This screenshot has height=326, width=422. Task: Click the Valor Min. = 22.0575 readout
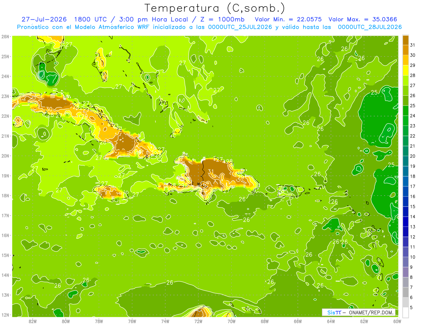(x=288, y=19)
